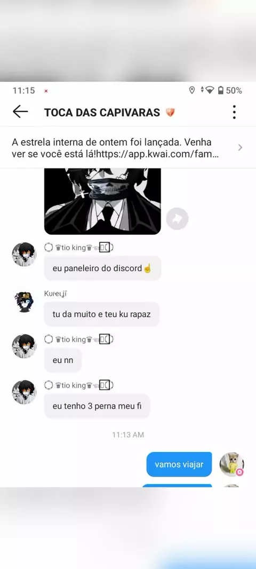This screenshot has height=569, width=256.
Task: Open the three-dot options menu
Action: (234, 112)
